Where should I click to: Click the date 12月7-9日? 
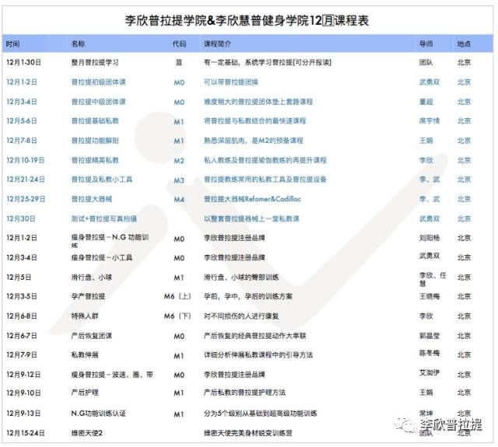click(22, 354)
